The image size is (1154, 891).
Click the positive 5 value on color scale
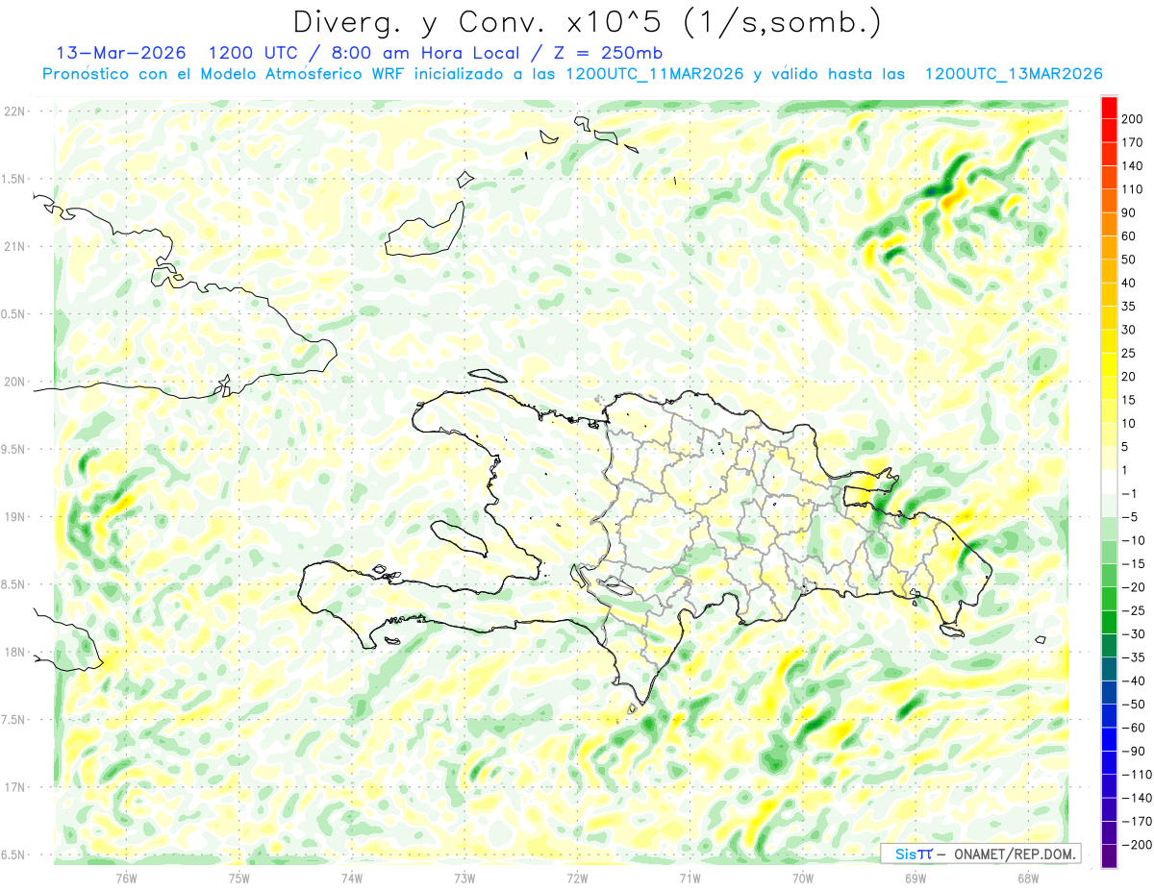click(x=1125, y=447)
